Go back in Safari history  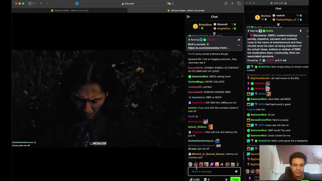tap(41, 4)
